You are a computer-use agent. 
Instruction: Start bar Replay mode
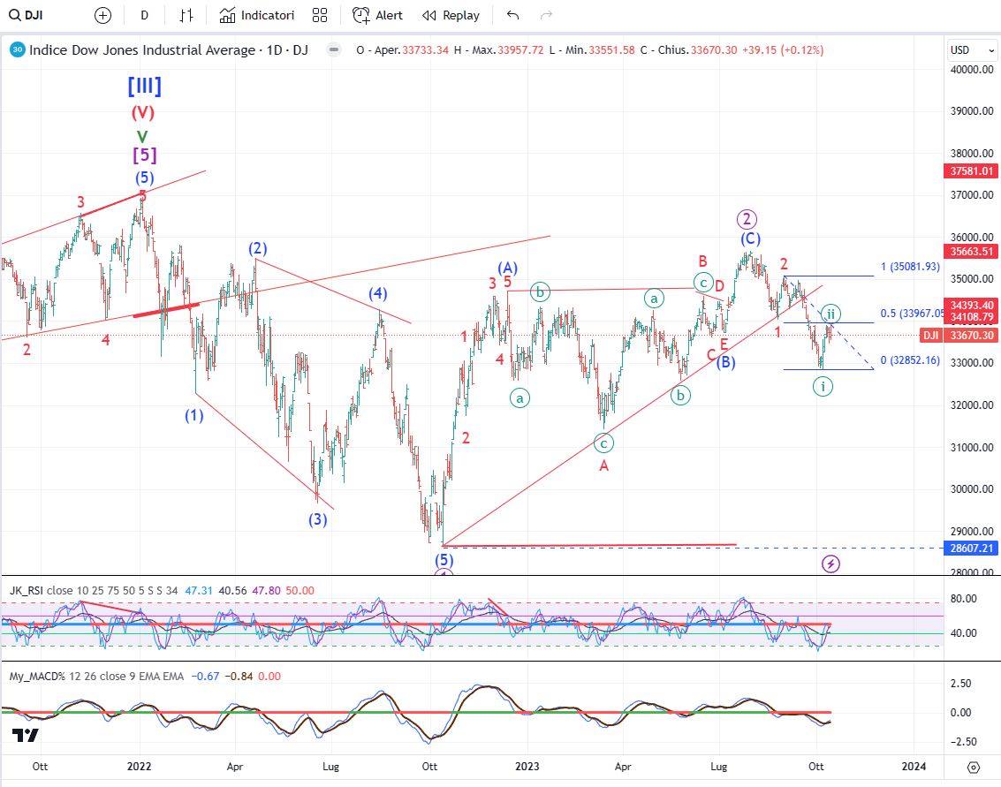point(451,15)
